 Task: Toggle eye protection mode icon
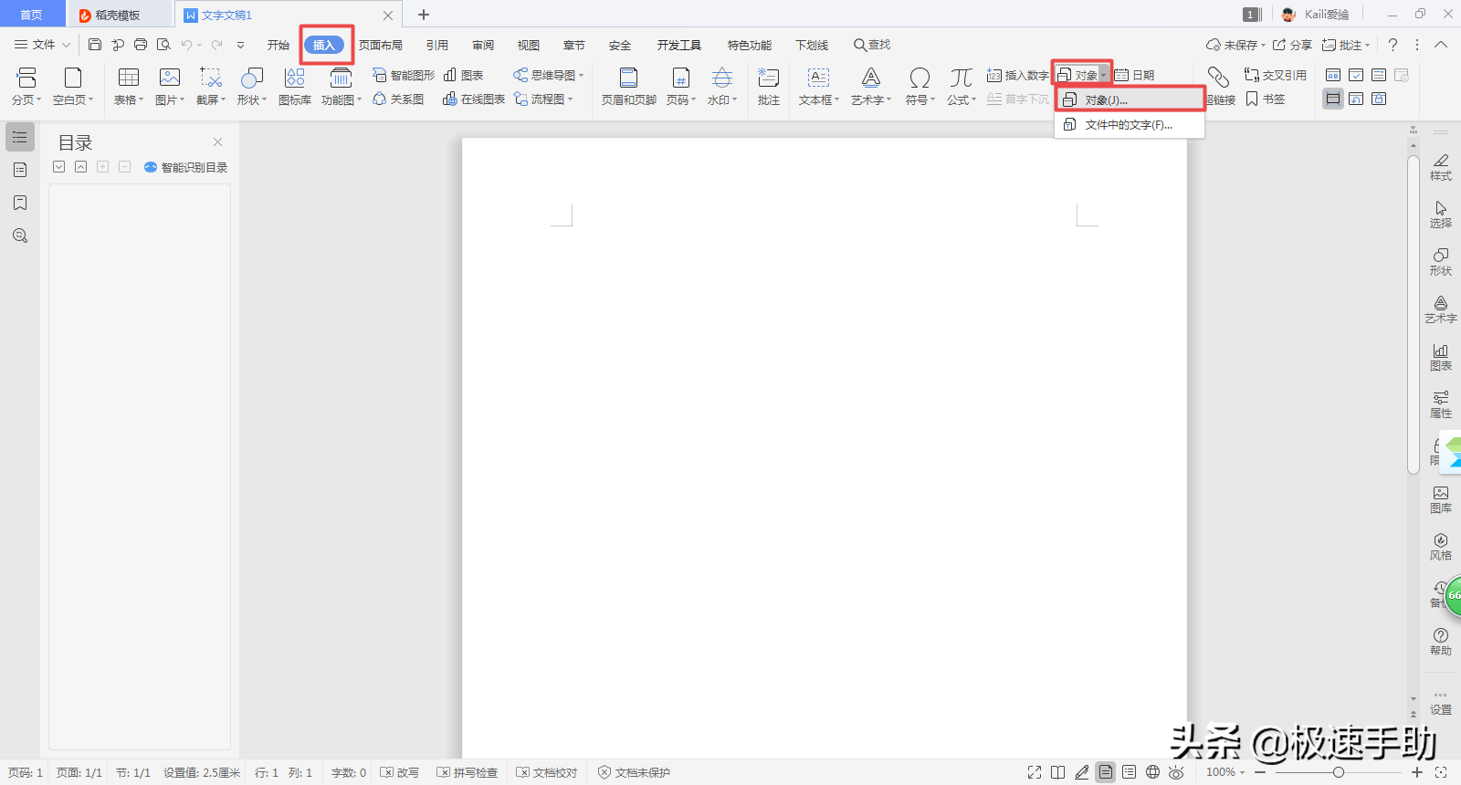tap(1176, 772)
